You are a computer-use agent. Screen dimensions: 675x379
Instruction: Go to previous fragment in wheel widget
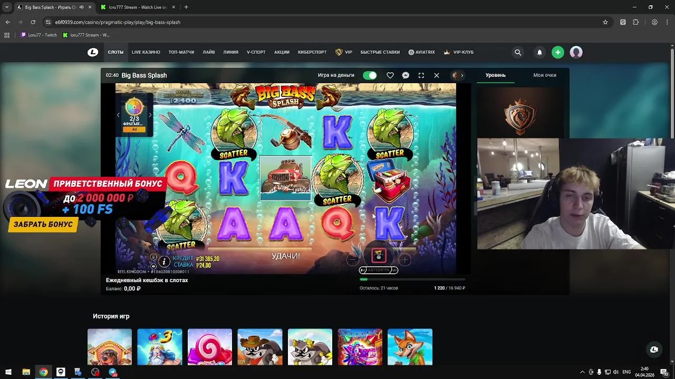[x=118, y=115]
